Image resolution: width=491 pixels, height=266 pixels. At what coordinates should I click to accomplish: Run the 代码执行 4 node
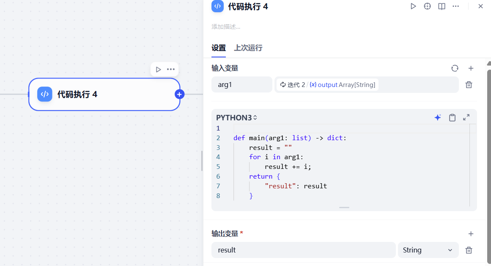pos(413,6)
